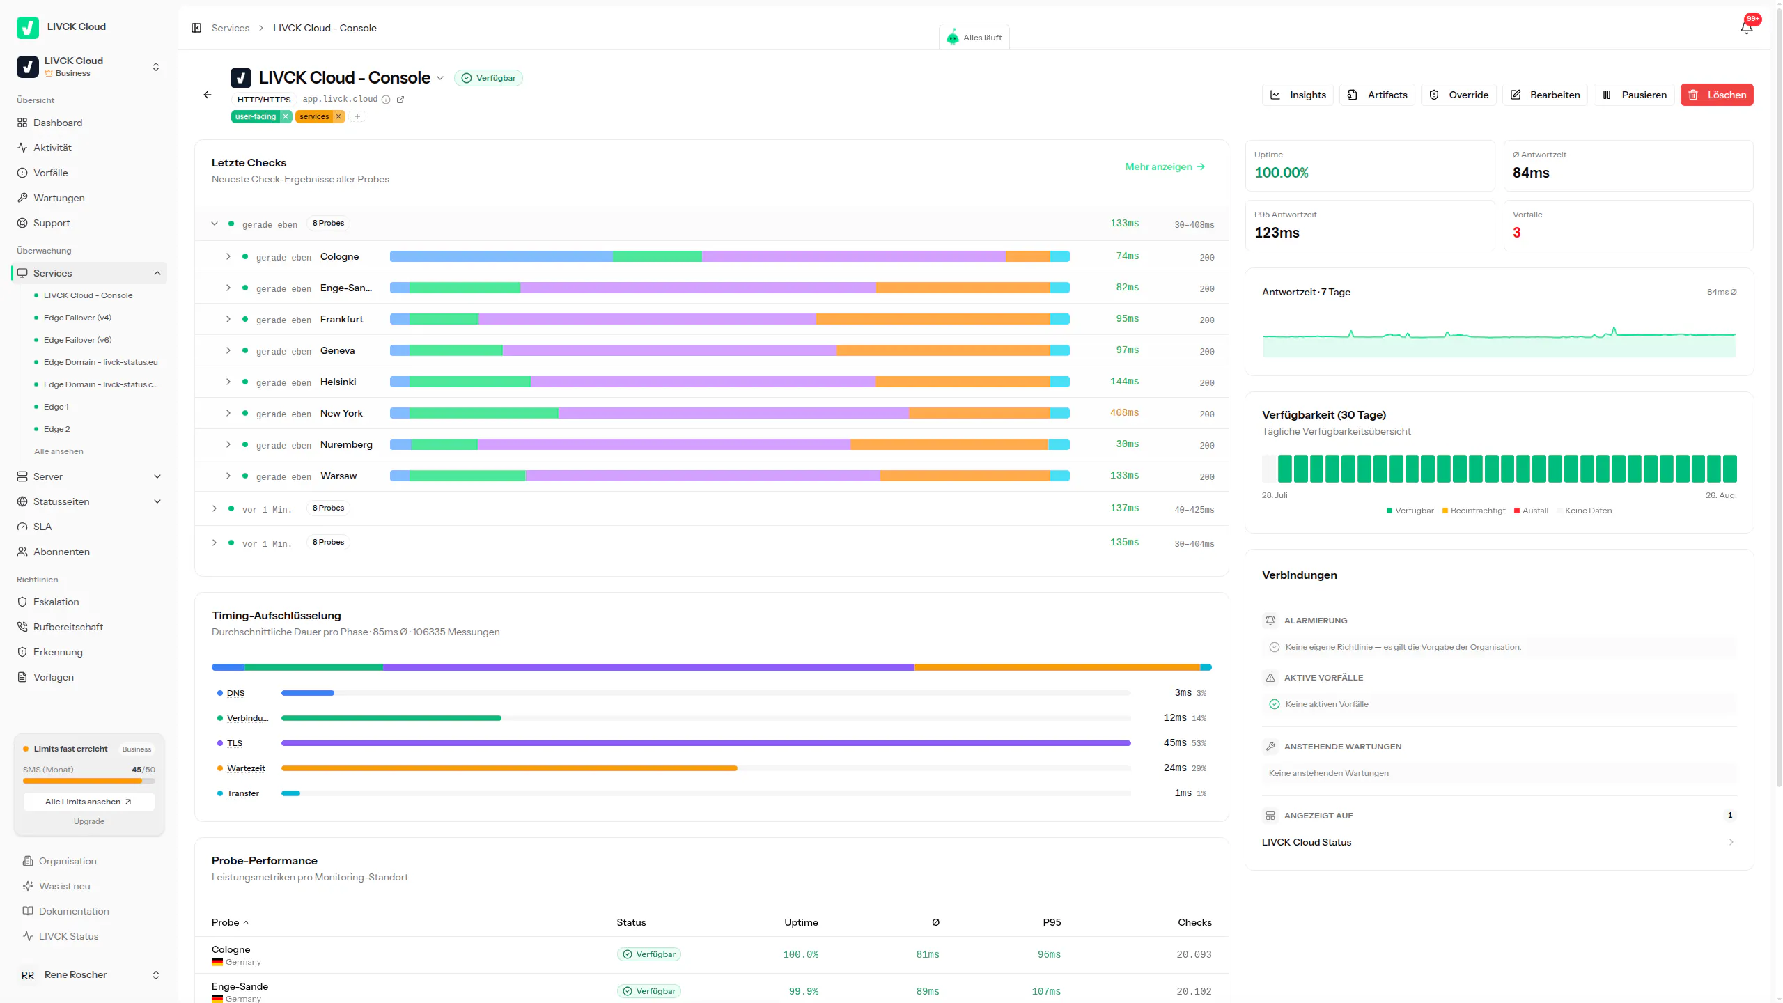Open LIVCK Status in sidebar
The image size is (1783, 1003).
[89, 936]
